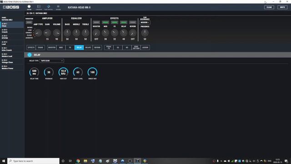Image resolution: width=291 pixels, height=164 pixels.
Task: Toggle the Delay green on/off switch
Action: 124,22
